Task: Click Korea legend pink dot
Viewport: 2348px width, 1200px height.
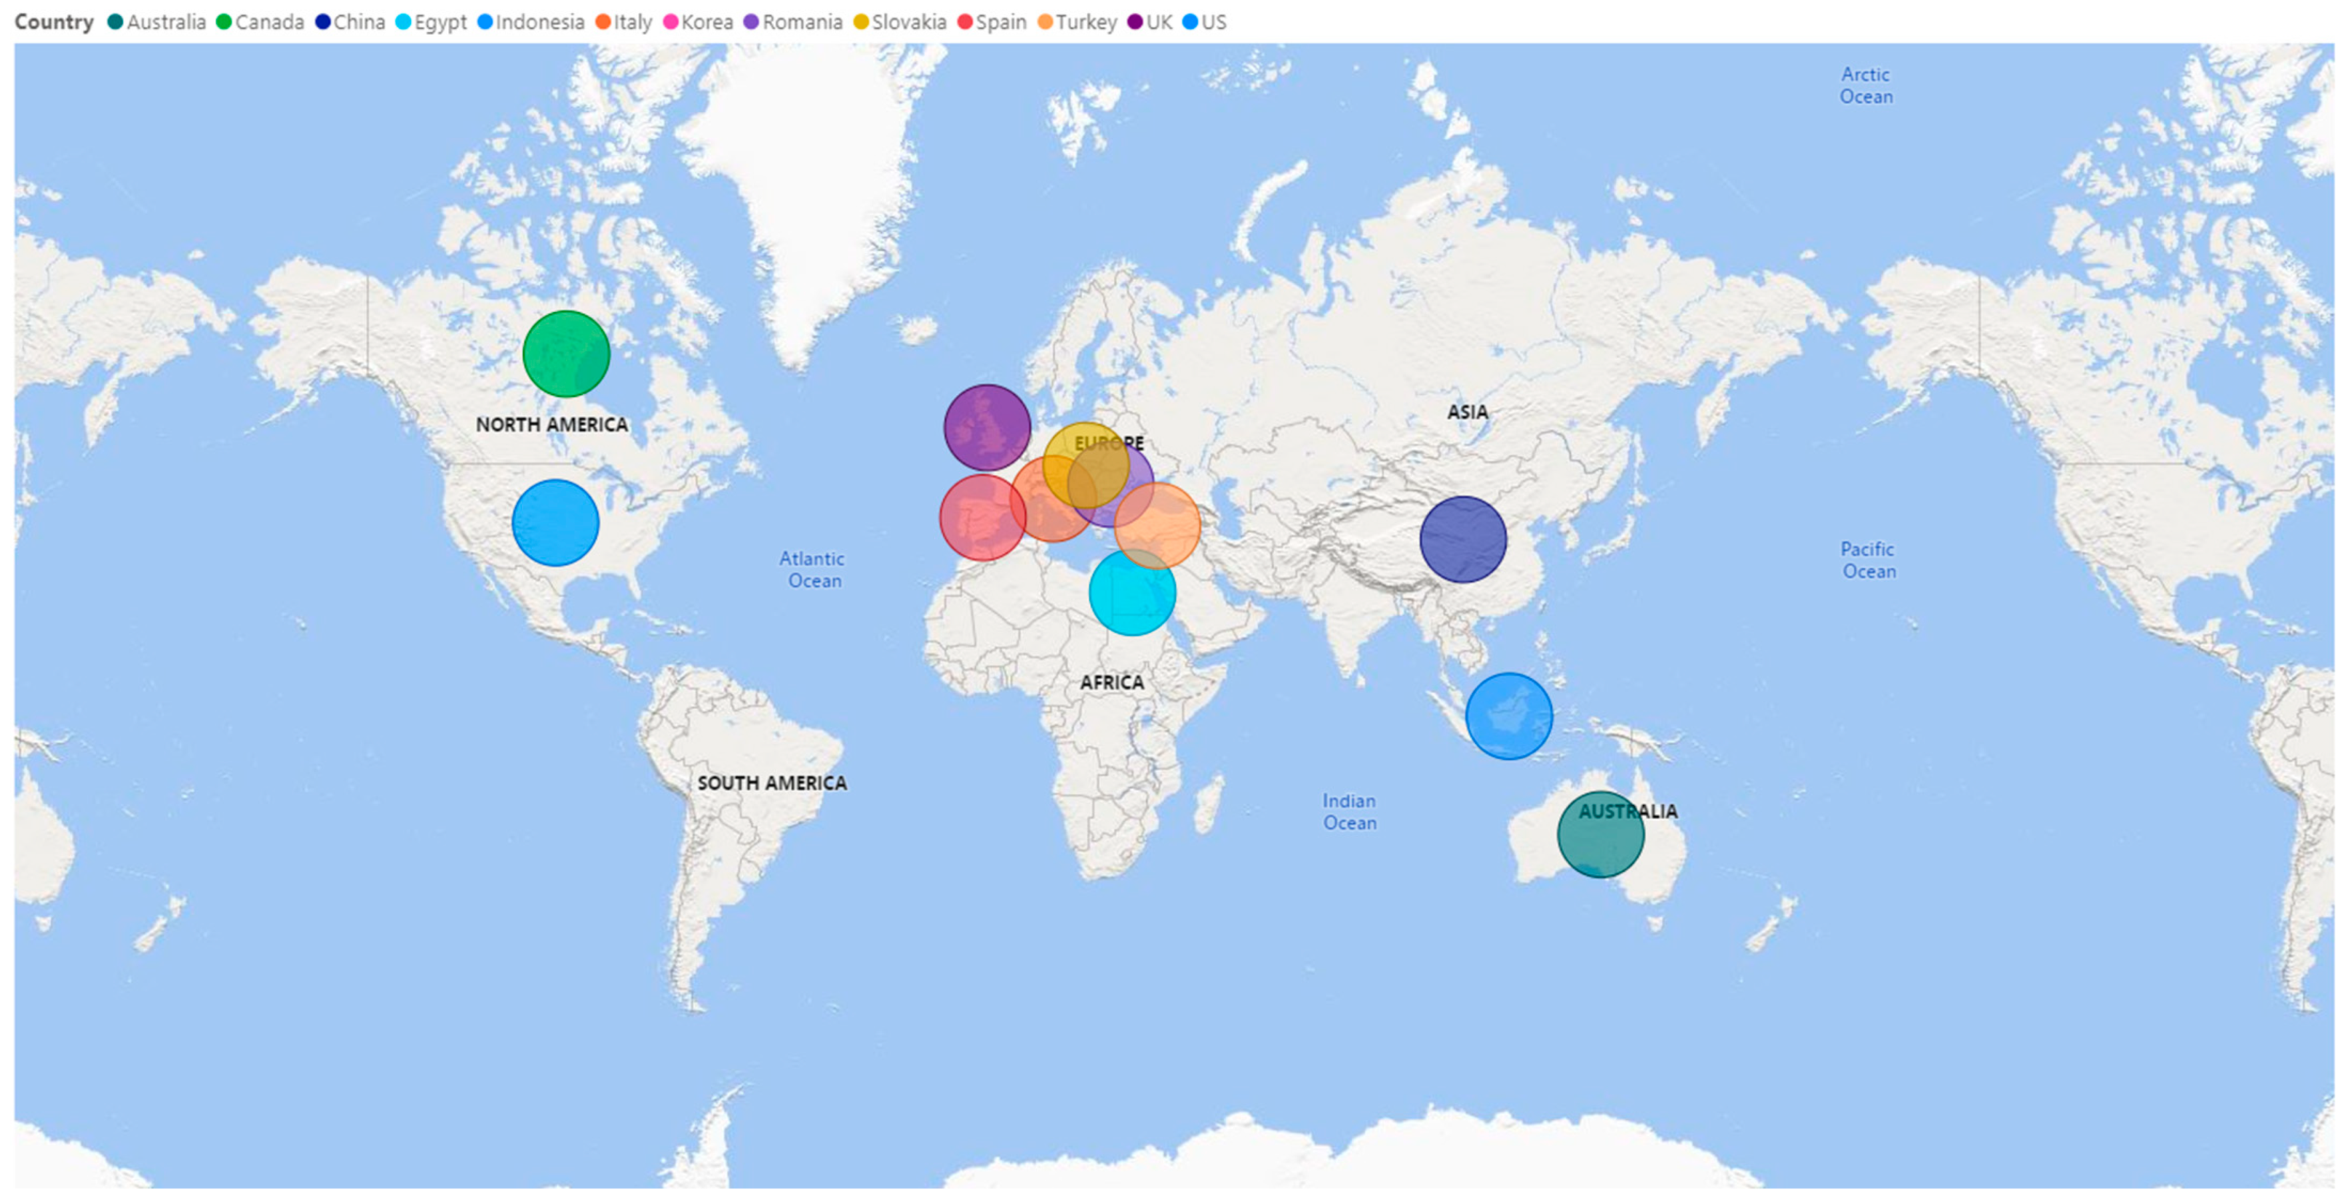Action: point(672,22)
